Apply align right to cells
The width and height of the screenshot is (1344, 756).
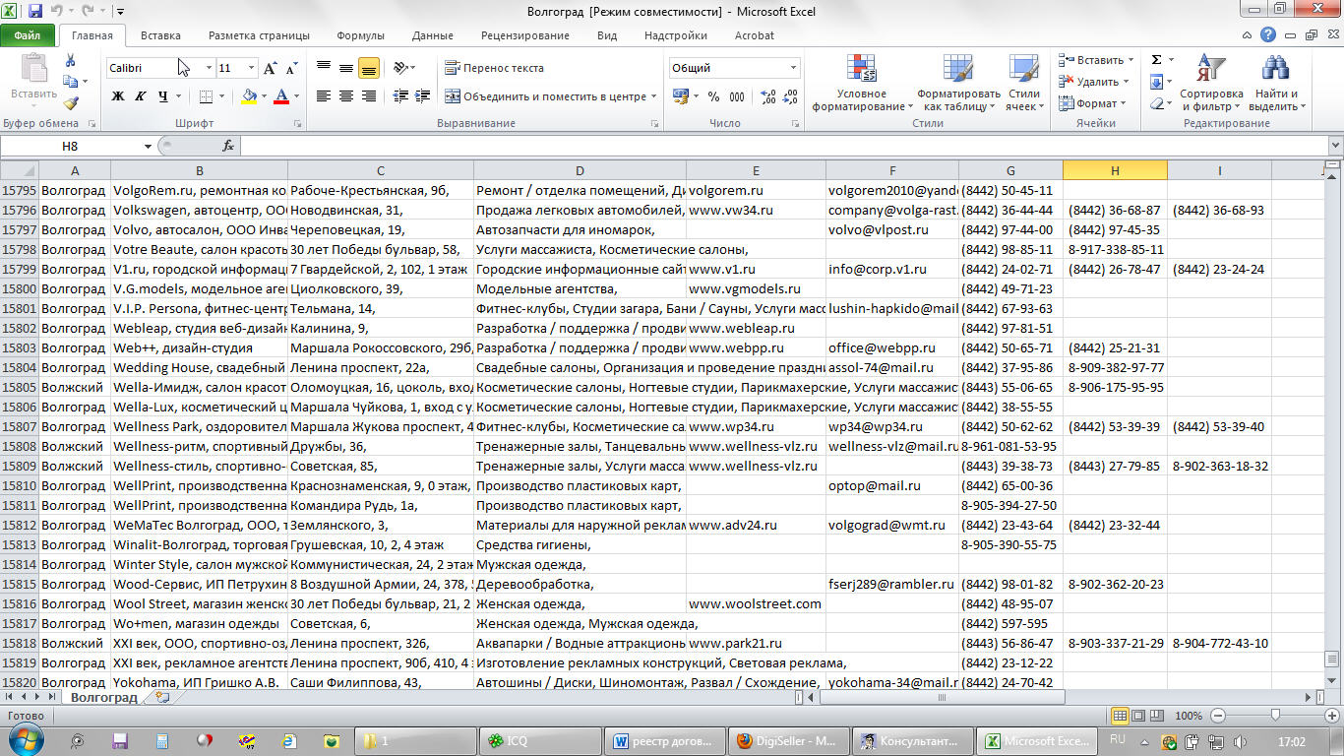tap(369, 96)
